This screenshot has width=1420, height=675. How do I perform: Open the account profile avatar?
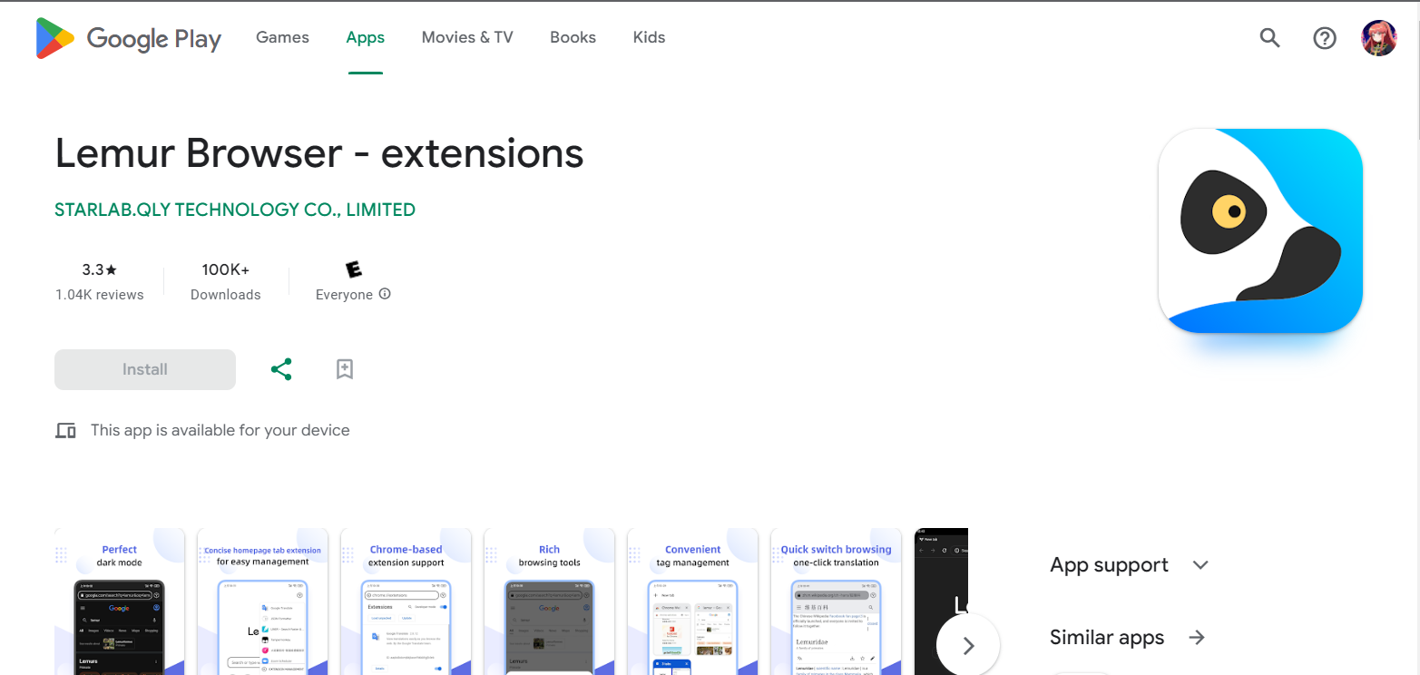1379,38
